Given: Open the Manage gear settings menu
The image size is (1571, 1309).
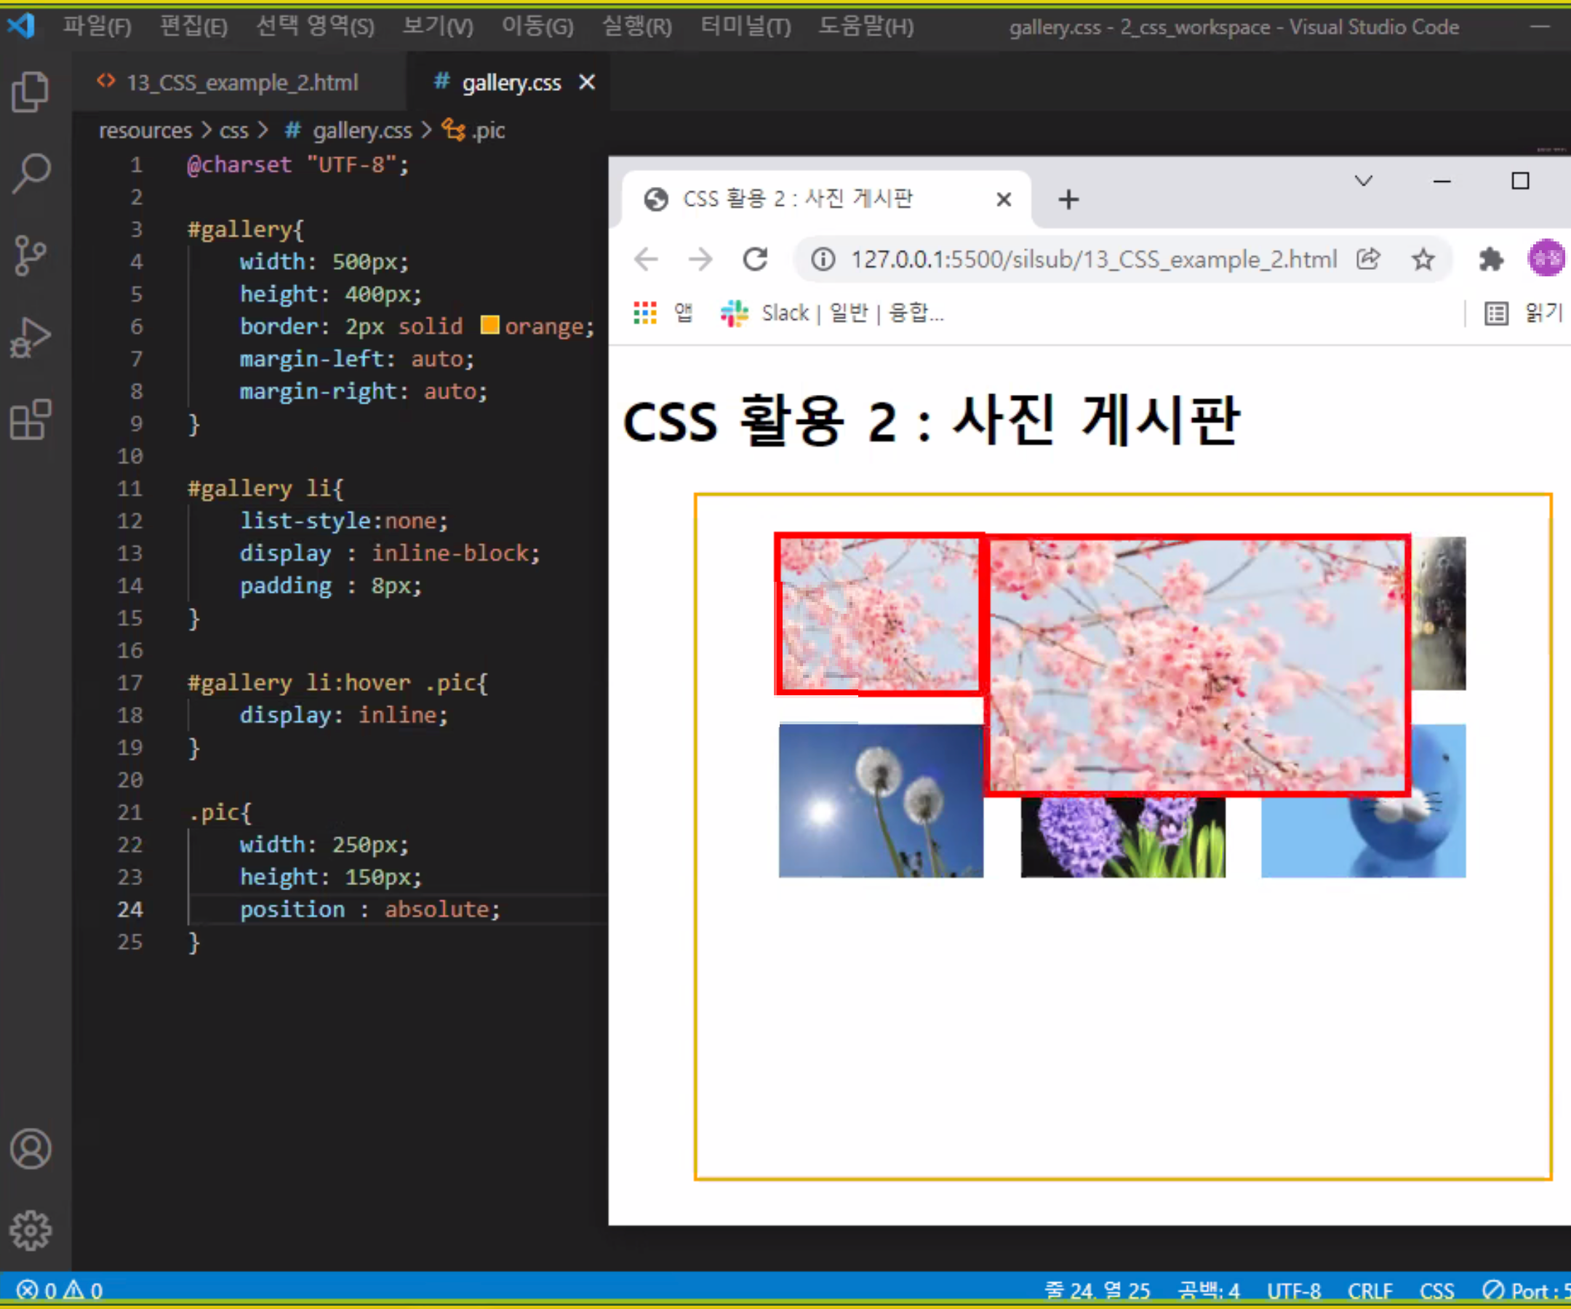Looking at the screenshot, I should [31, 1230].
